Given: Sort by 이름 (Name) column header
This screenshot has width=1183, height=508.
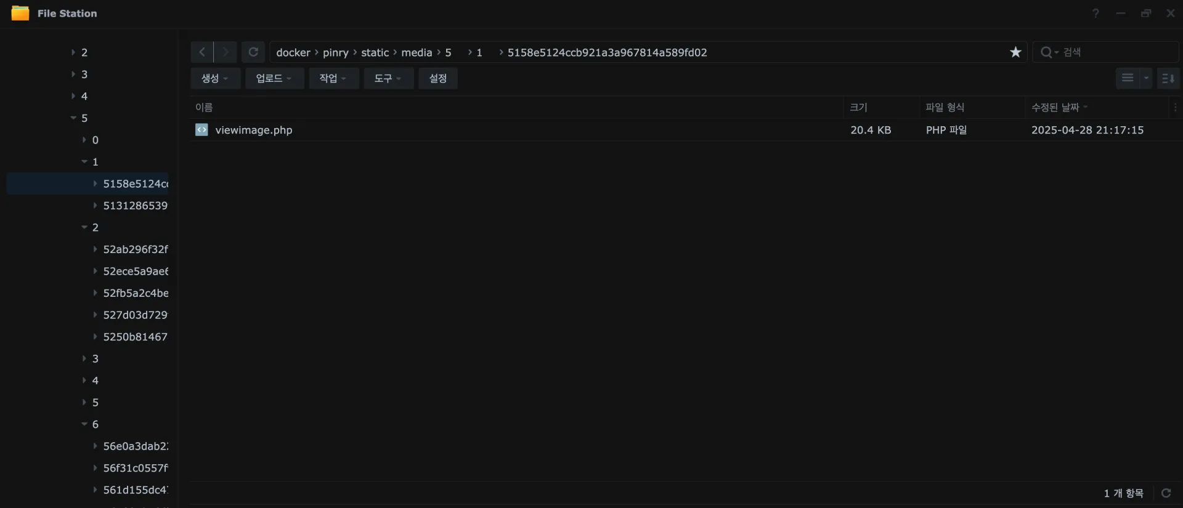Looking at the screenshot, I should click(516, 107).
